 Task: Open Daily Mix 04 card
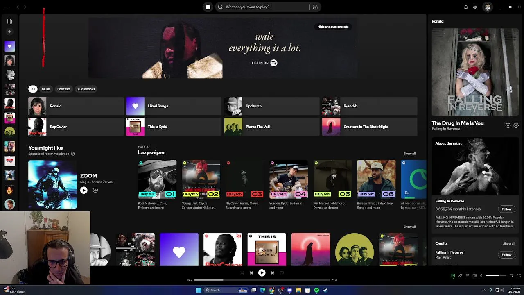click(x=289, y=185)
